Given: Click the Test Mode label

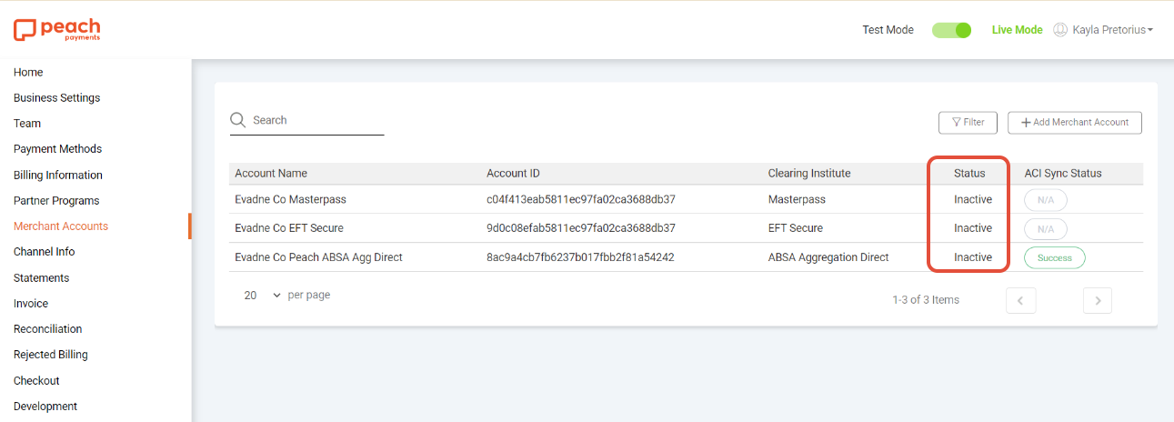Looking at the screenshot, I should click(x=888, y=30).
